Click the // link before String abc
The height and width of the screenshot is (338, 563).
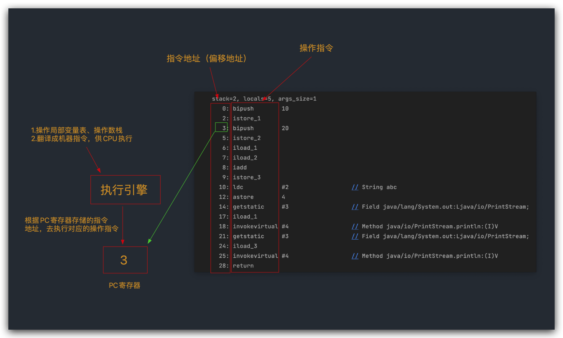coord(355,187)
